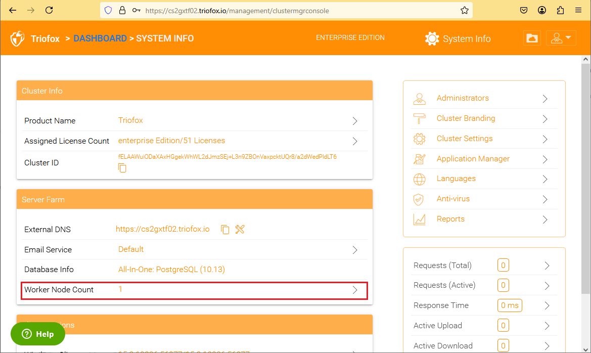The height and width of the screenshot is (353, 591).
Task: Open the cs2gxtf02.triofox.io External DNS link
Action: point(162,229)
